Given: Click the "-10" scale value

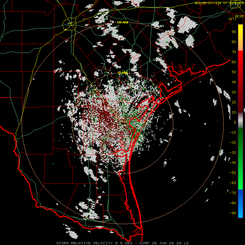Looking at the screenshot, I should pos(233,133).
